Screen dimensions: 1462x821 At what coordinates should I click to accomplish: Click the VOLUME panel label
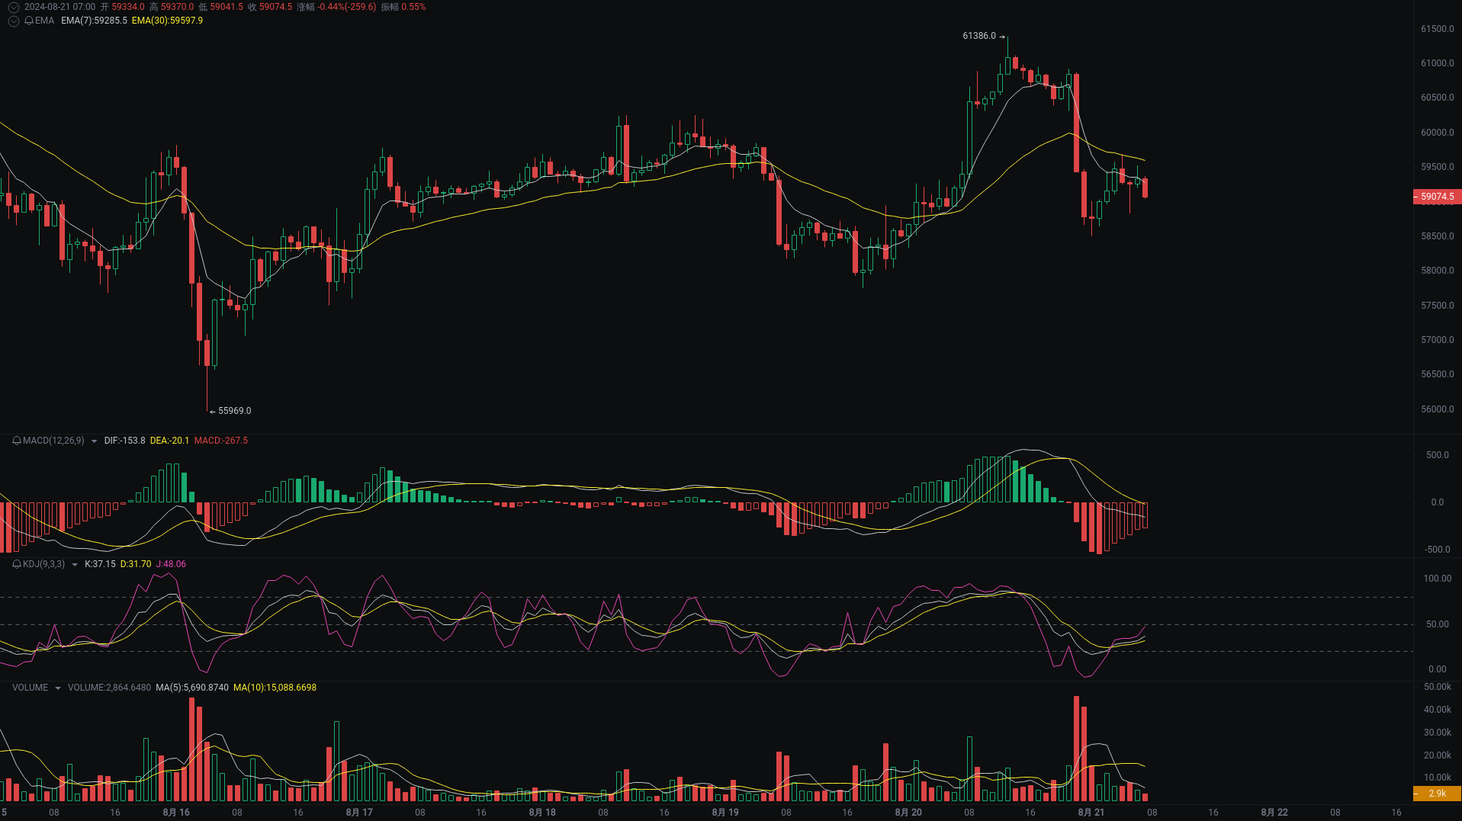point(29,687)
